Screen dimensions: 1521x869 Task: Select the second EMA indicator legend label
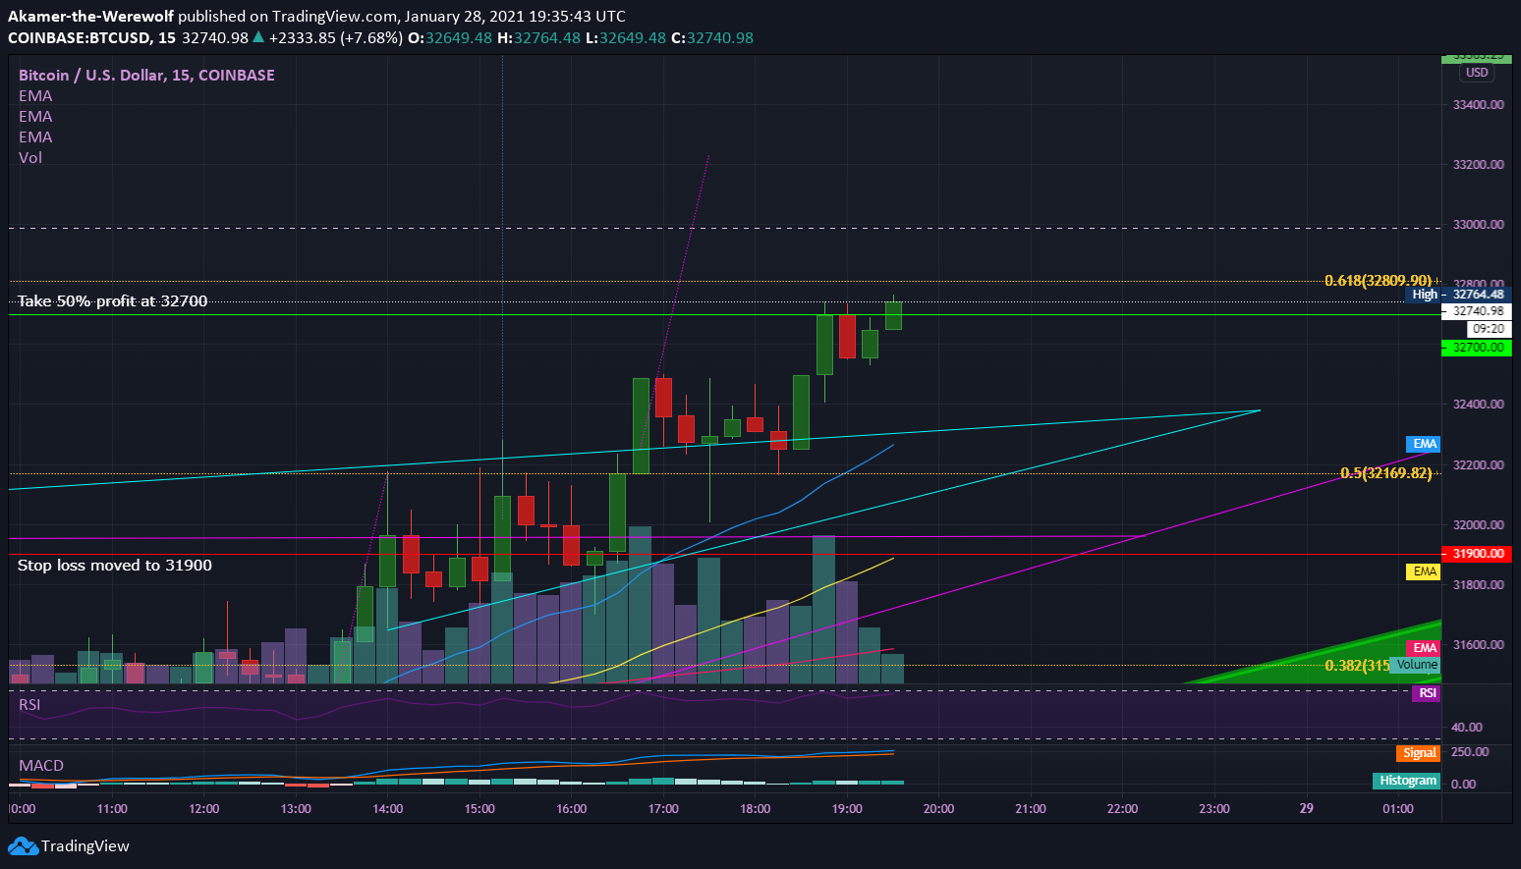click(35, 117)
